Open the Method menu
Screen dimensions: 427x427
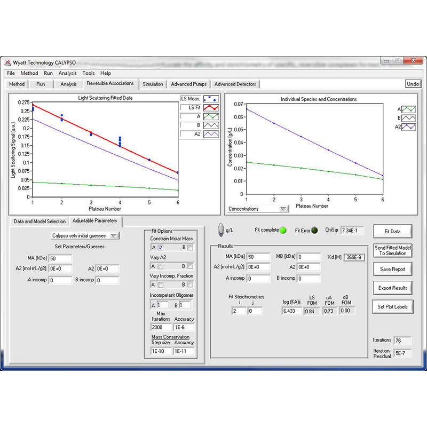click(x=29, y=73)
